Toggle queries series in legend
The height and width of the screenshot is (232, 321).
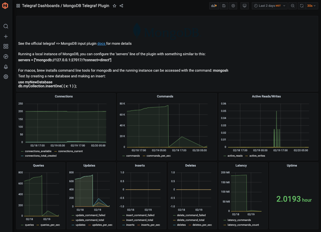(29, 225)
